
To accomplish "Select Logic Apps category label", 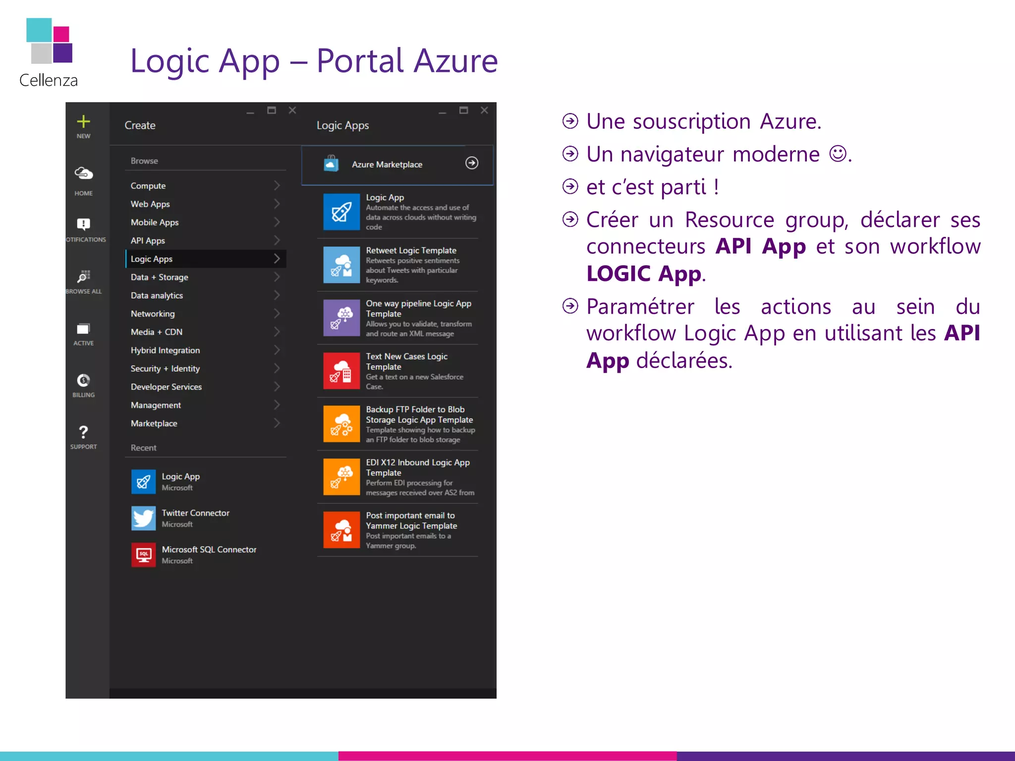I will 152,259.
